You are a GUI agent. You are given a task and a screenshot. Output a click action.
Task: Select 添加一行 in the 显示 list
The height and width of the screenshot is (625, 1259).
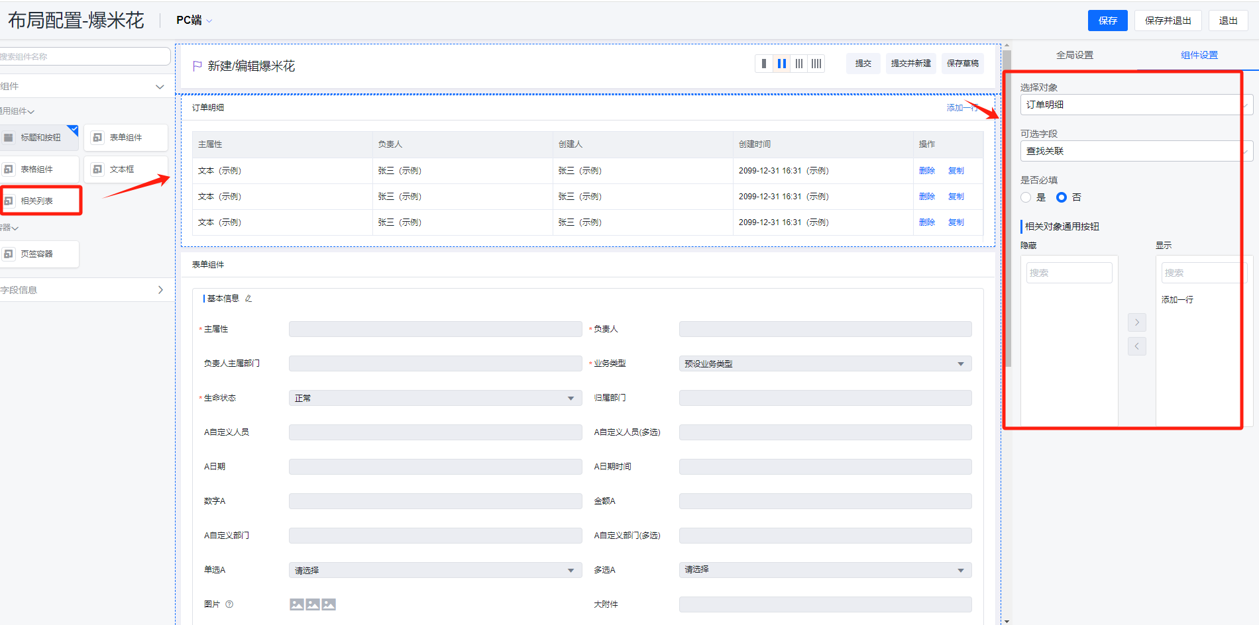1177,300
